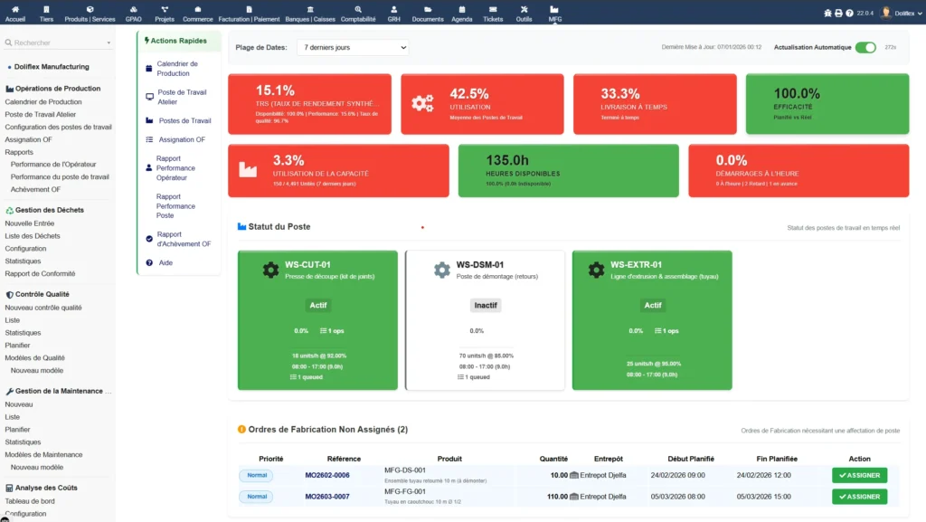This screenshot has height=522, width=926.
Task: Expand the Gestion des Déchets section
Action: pos(49,210)
